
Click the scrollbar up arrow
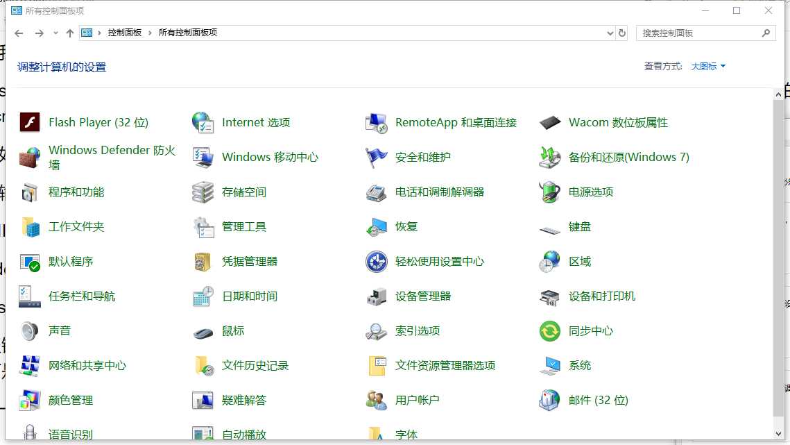(778, 94)
